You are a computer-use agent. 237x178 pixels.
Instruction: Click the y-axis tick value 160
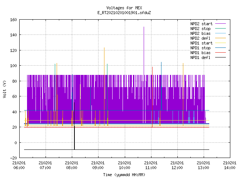pyautogui.click(x=13, y=20)
